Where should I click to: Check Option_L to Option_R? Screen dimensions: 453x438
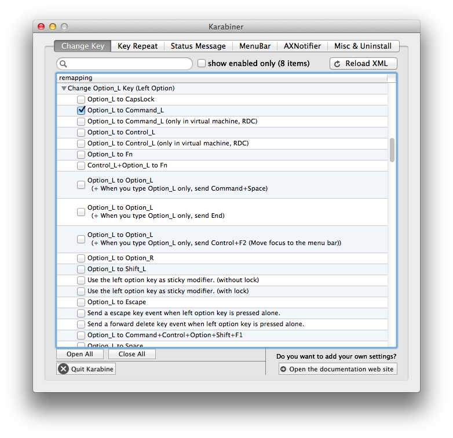tap(81, 258)
